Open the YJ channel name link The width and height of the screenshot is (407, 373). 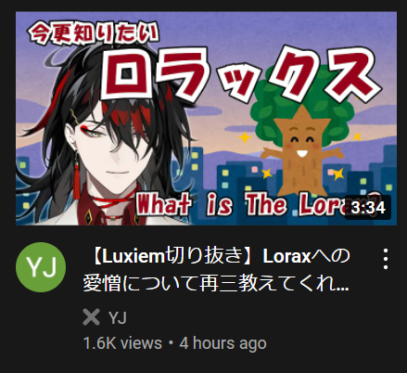pyautogui.click(x=118, y=317)
